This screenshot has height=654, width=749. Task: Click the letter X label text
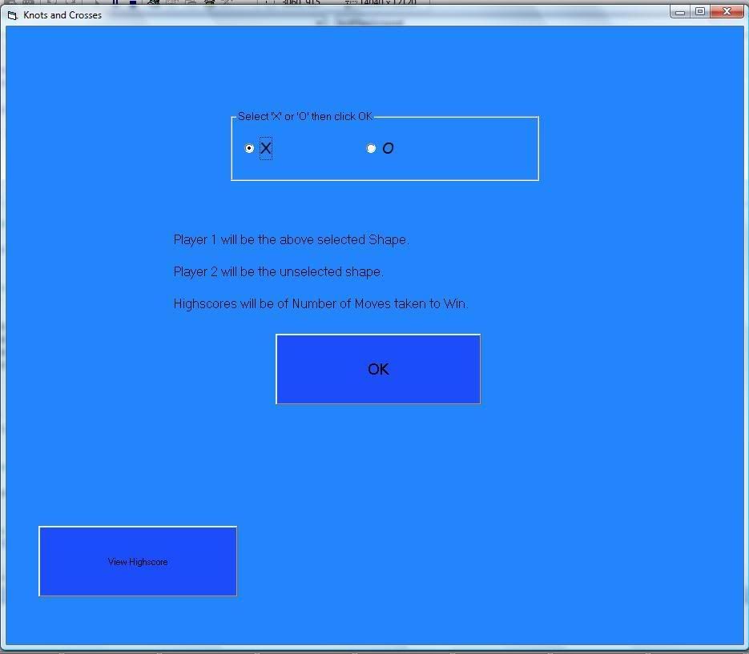click(x=266, y=148)
